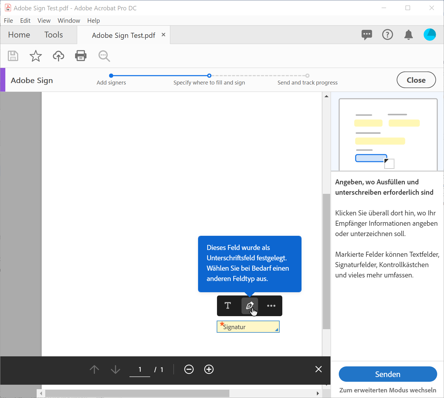
Task: Switch to the Tools tab
Action: click(54, 35)
